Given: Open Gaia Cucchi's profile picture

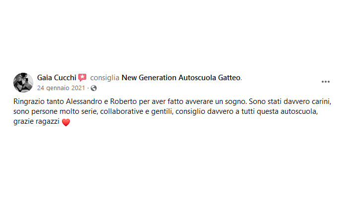Looking at the screenshot, I should (x=23, y=83).
